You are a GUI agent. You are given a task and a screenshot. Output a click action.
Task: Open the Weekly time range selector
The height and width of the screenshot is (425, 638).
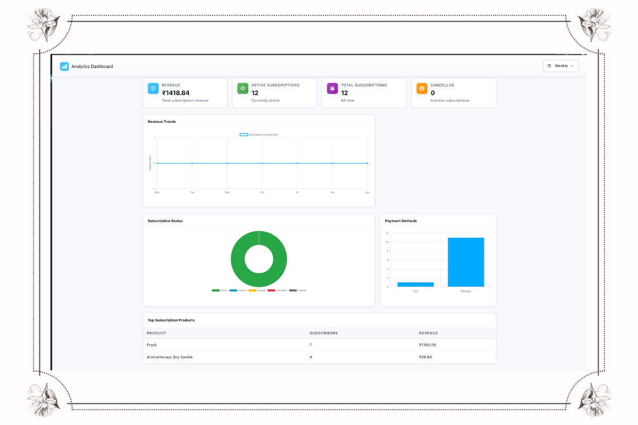[x=561, y=65]
